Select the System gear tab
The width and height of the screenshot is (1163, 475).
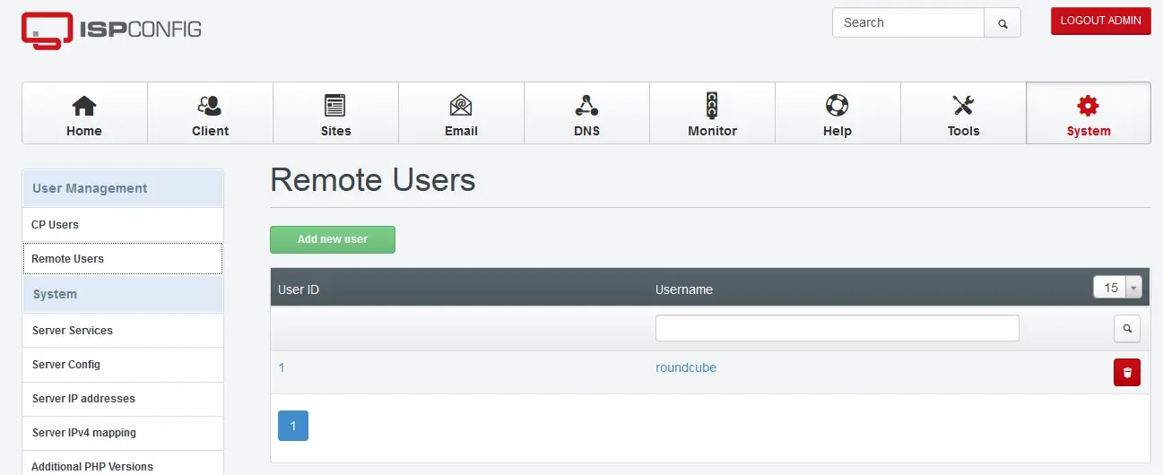pyautogui.click(x=1089, y=113)
